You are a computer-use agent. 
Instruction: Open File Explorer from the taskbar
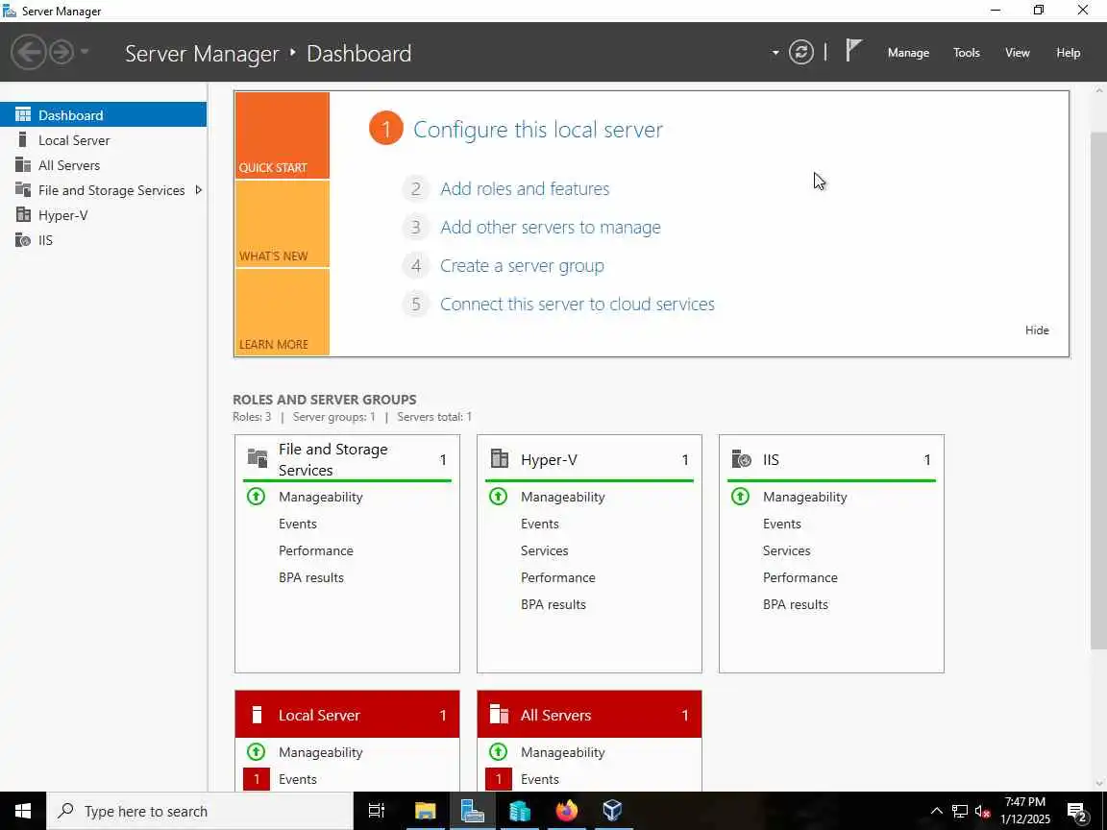coord(425,811)
